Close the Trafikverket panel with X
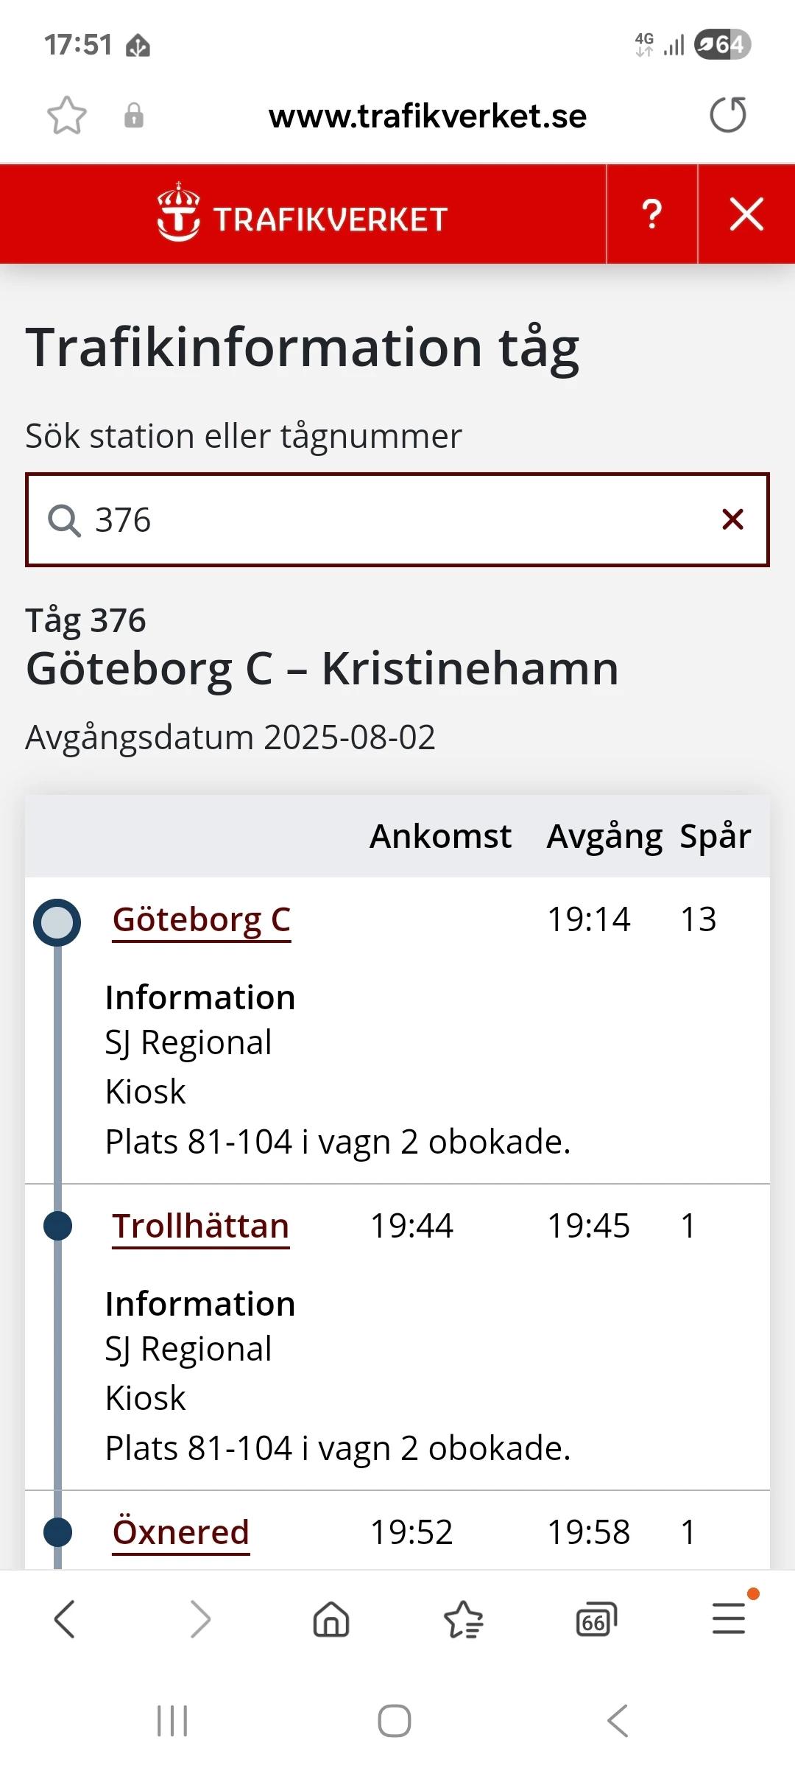The image size is (795, 1768). [x=746, y=214]
